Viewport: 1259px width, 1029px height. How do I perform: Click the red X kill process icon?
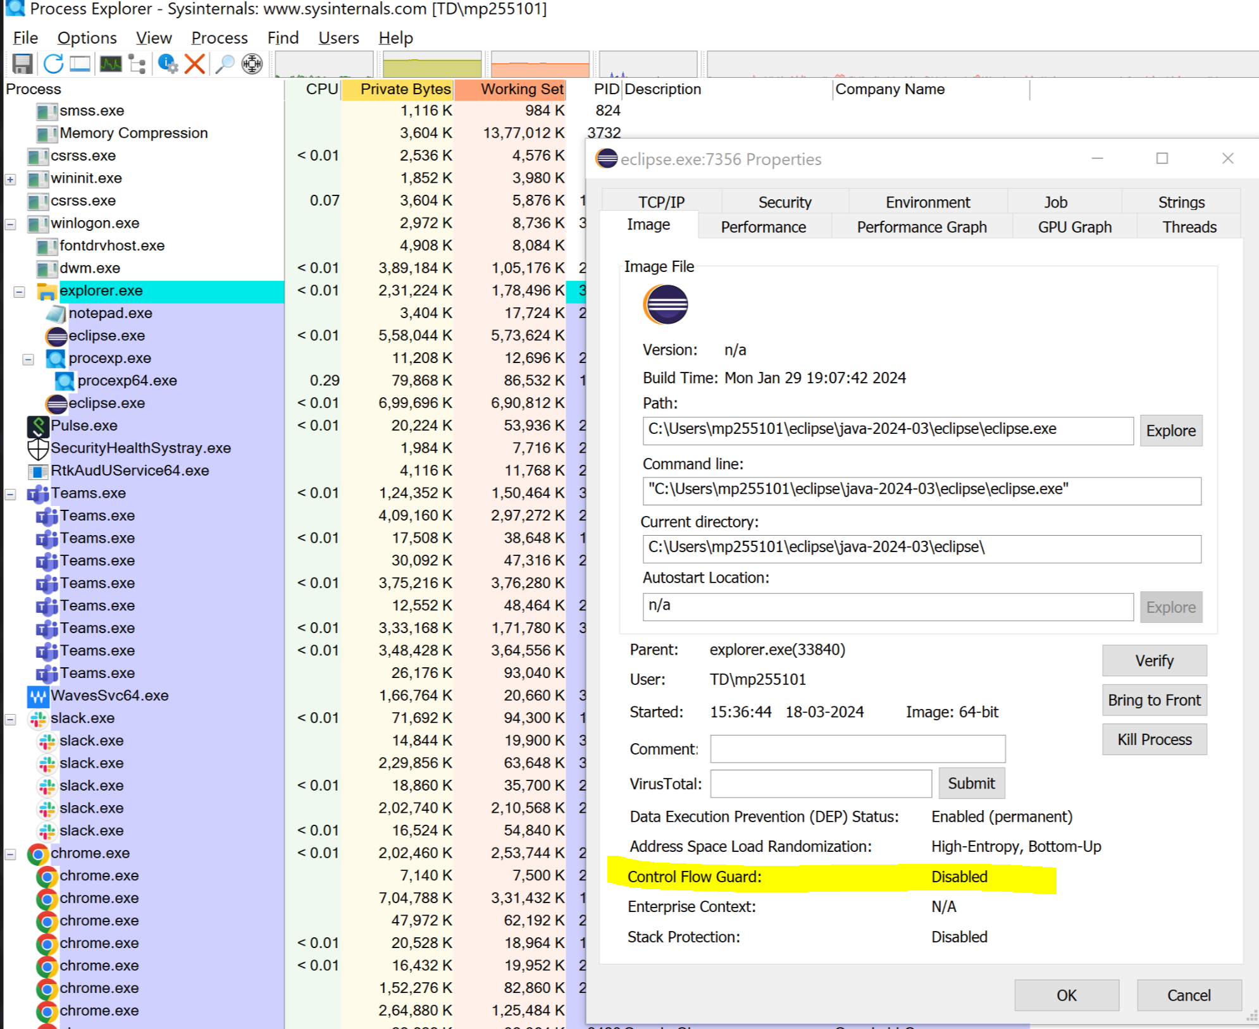click(195, 64)
